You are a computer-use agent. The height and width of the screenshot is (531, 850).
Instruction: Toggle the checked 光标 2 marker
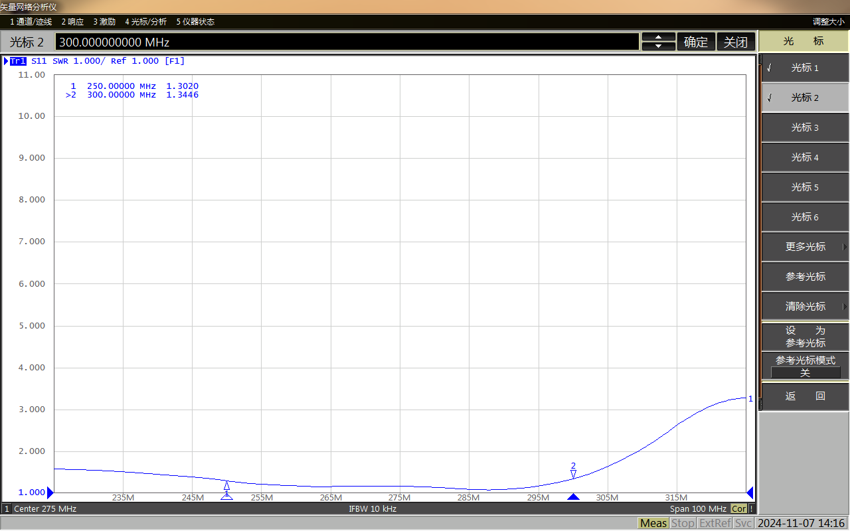click(804, 98)
